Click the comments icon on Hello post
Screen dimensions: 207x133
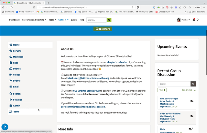click(190, 129)
